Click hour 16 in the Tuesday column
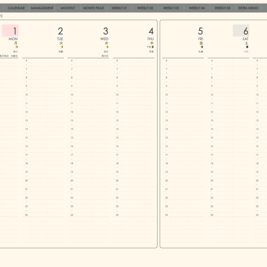 pos(27,146)
